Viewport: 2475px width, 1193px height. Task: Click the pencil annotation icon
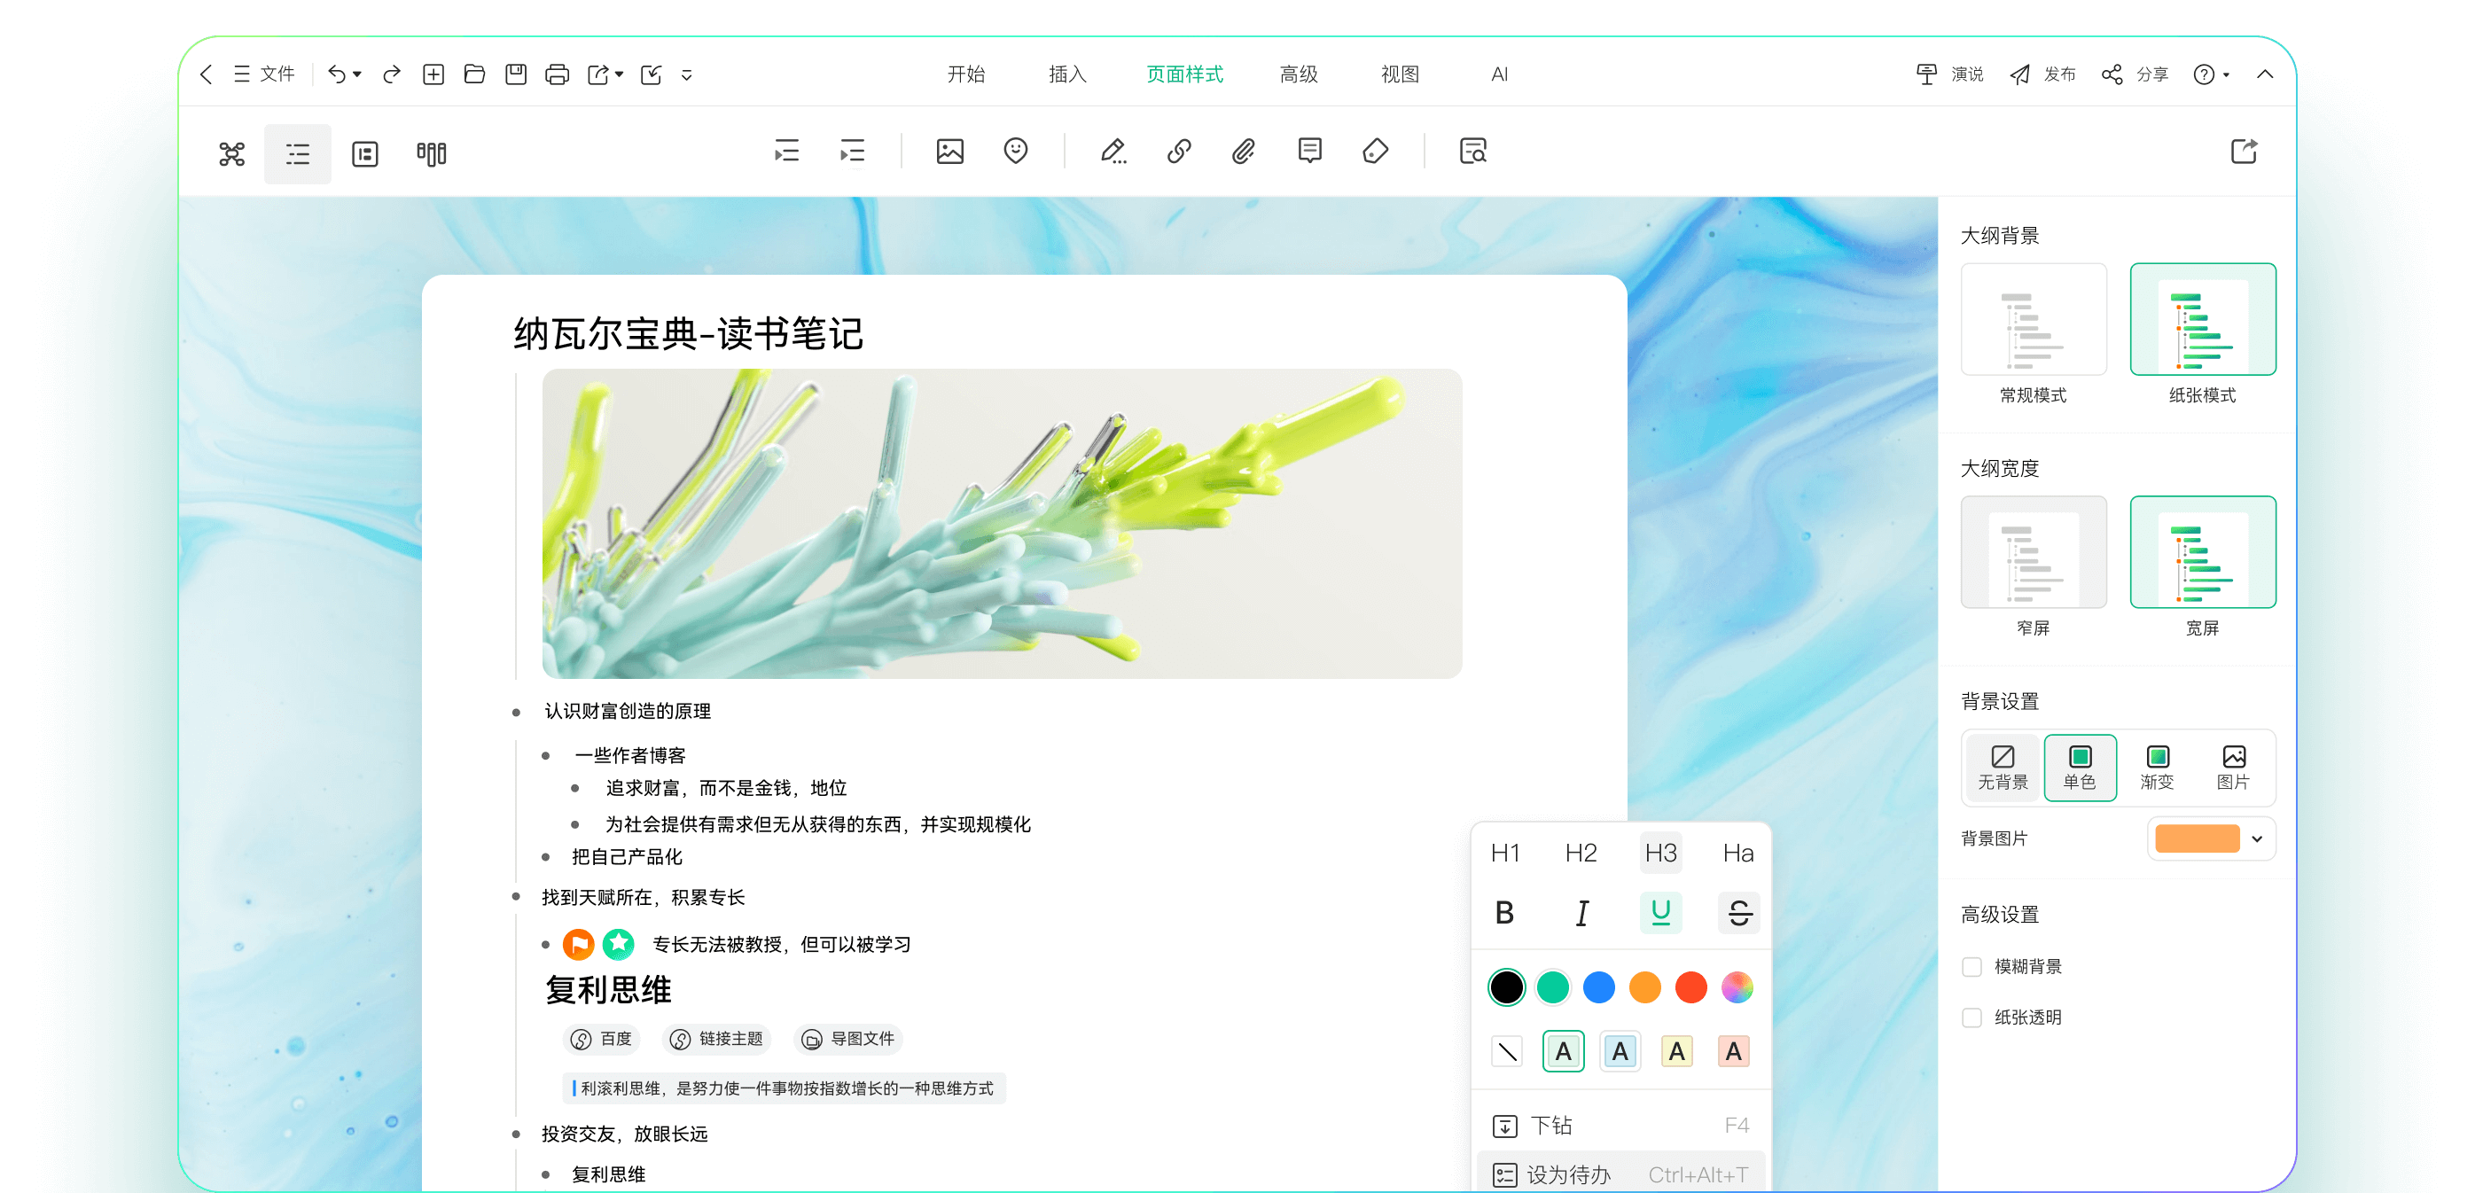tap(1113, 151)
